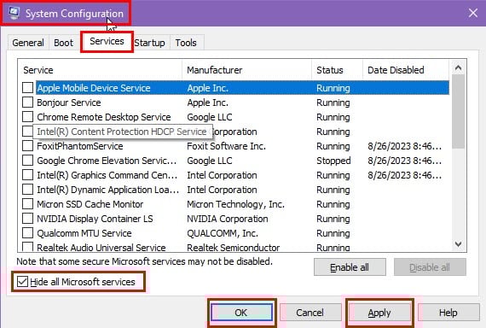The width and height of the screenshot is (486, 328).
Task: Check Intel Dynamic Application Loader checkbox
Action: coord(27,190)
